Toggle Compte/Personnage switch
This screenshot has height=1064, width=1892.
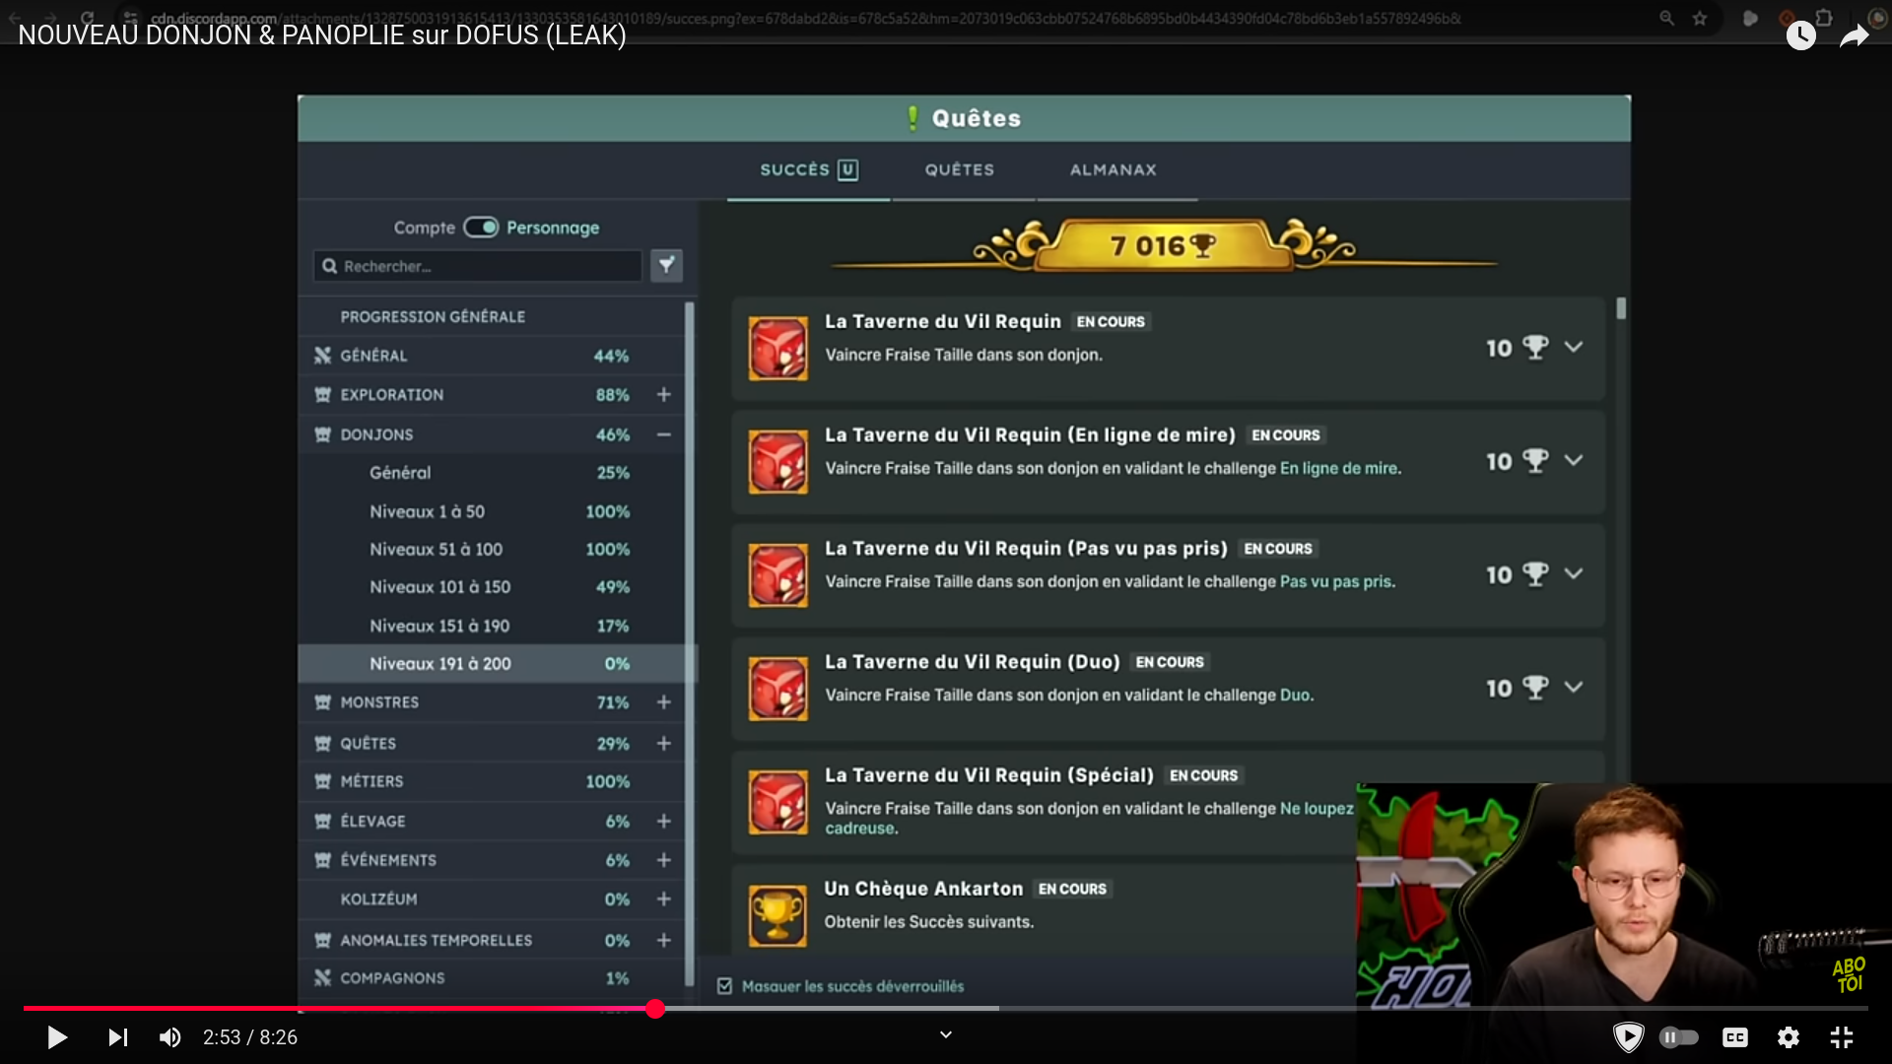tap(481, 228)
